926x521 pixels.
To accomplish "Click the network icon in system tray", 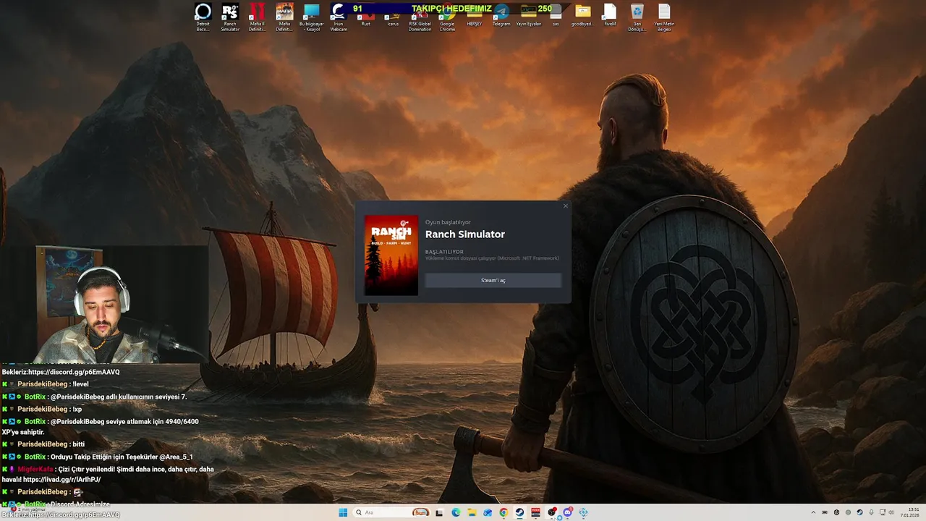I will click(x=883, y=512).
